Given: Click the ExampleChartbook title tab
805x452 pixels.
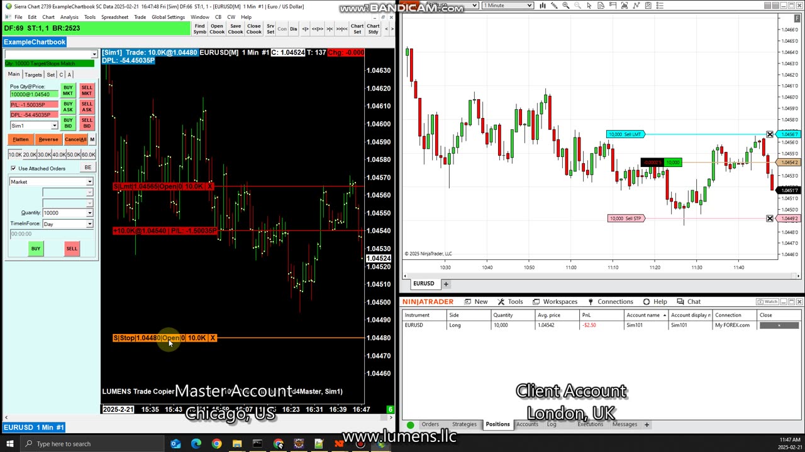Looking at the screenshot, I should point(34,42).
